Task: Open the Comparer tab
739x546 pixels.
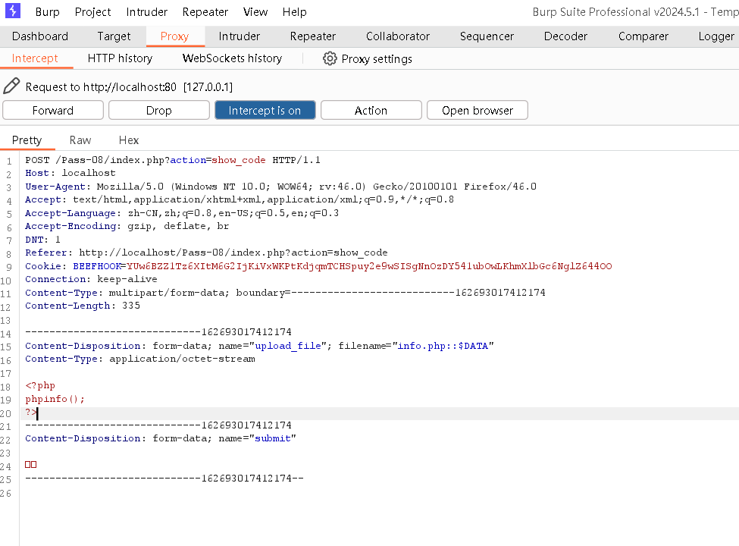Action: pyautogui.click(x=643, y=36)
